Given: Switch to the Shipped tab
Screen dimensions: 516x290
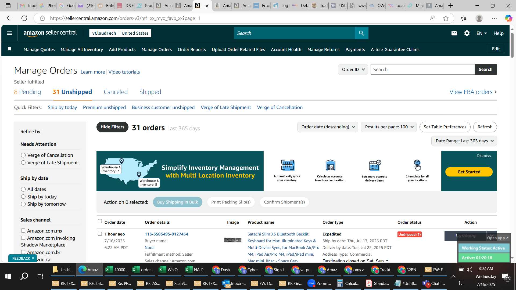Looking at the screenshot, I should (150, 92).
